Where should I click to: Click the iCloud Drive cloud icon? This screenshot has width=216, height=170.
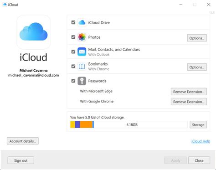coord(82,23)
